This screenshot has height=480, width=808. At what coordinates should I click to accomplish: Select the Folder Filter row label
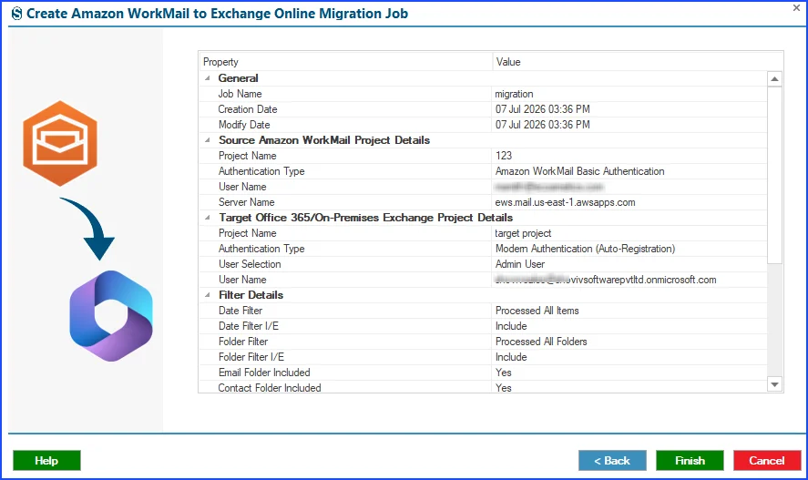(x=242, y=342)
